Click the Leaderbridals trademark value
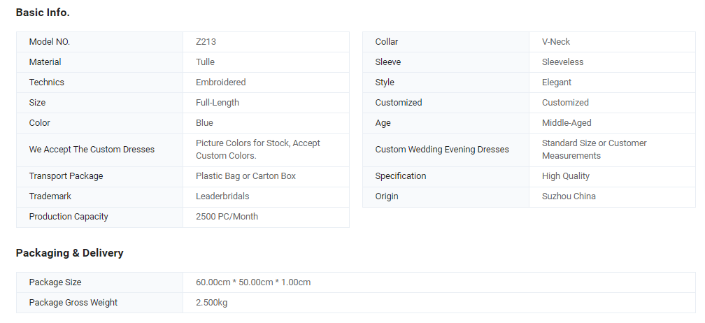Viewport: 705px width, 323px height. (x=222, y=196)
